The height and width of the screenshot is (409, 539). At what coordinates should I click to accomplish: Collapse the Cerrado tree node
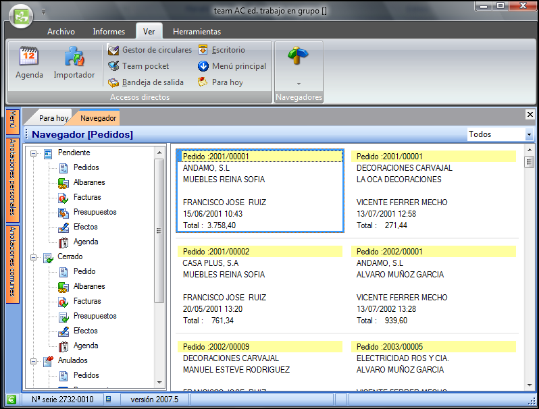pyautogui.click(x=33, y=257)
